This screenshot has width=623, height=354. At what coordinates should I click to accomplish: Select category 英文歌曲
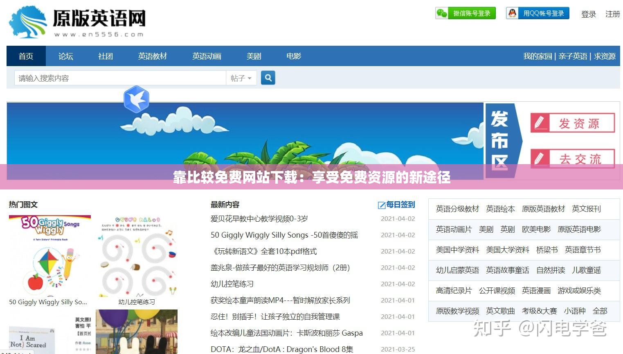(500, 311)
